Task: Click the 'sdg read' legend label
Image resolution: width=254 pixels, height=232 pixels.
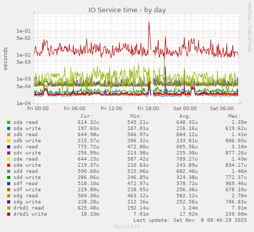Action: click(26, 196)
